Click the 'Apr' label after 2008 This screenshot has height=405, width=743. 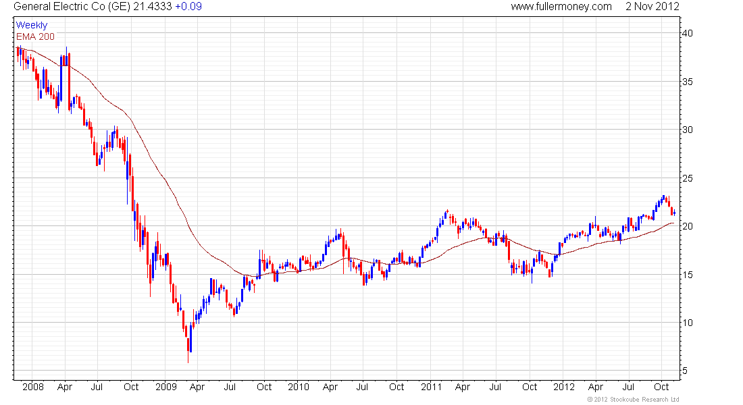(64, 387)
